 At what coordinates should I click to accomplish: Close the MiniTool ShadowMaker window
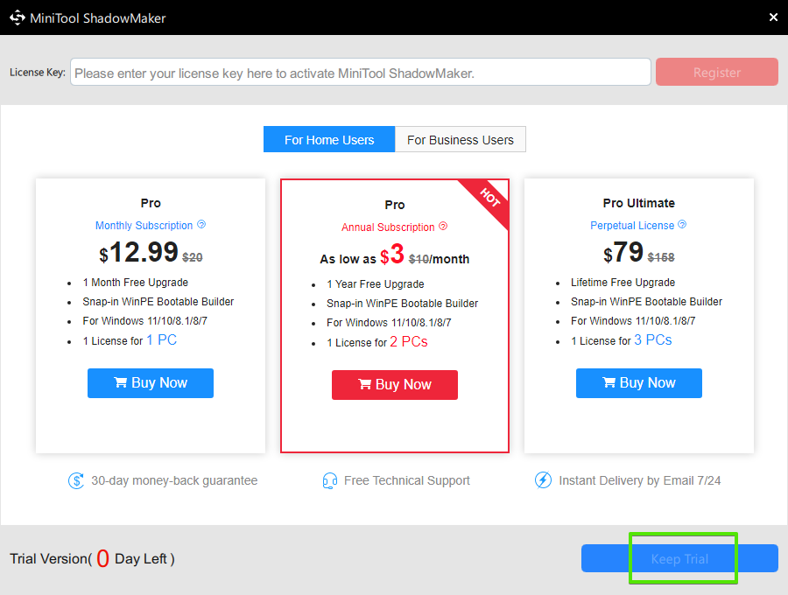point(772,17)
